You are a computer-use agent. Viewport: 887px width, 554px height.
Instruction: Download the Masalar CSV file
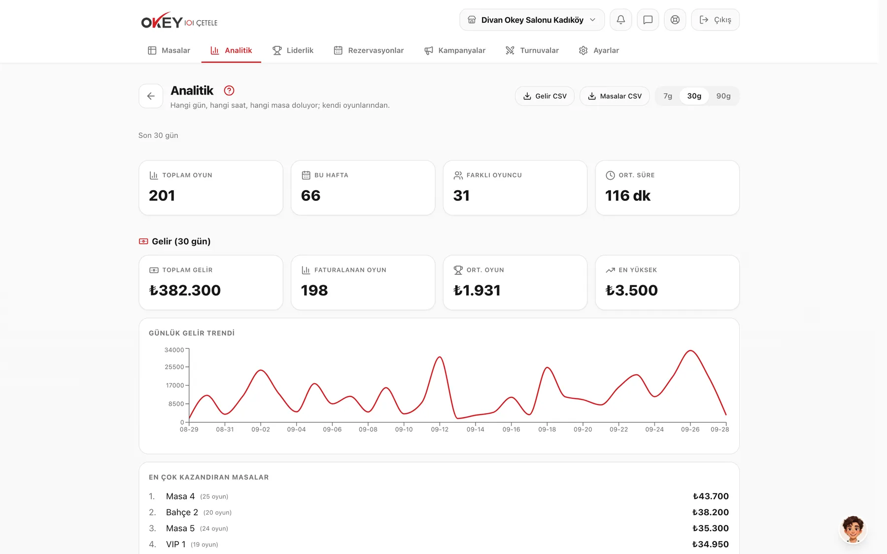[x=614, y=96]
